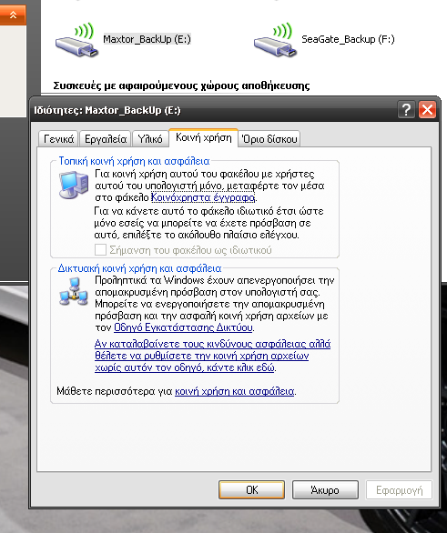Click the SeaGate_Backup (F:) drive label
Viewport: 447px width, 533px height.
tap(348, 39)
